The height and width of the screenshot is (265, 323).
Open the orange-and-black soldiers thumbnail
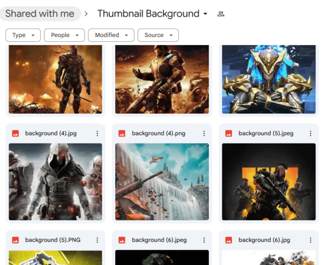(269, 182)
